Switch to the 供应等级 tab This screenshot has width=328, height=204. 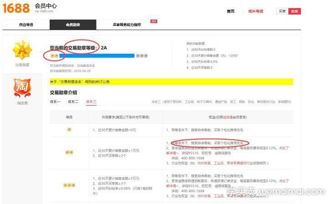point(26,25)
